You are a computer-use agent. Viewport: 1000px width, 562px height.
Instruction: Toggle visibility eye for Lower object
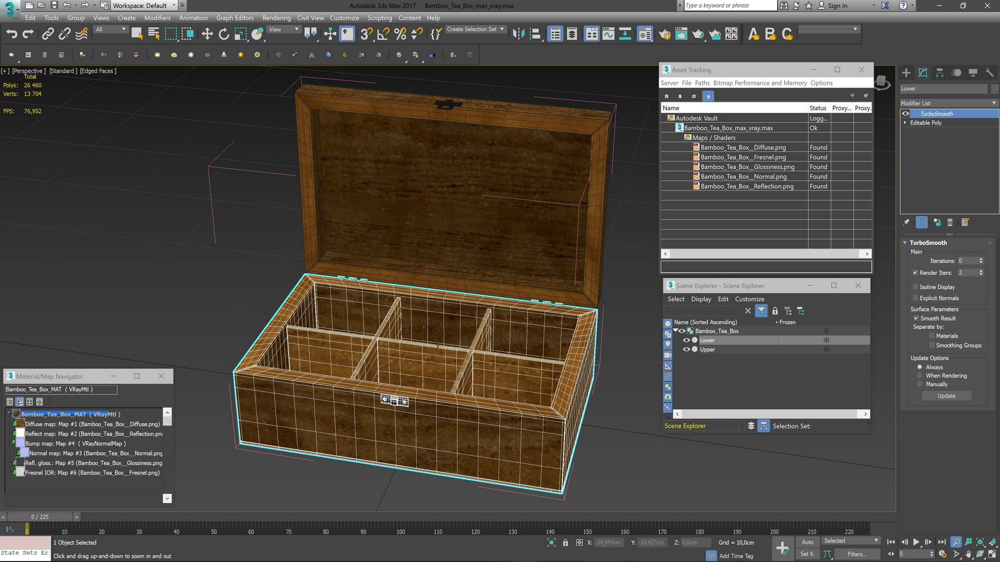click(x=686, y=340)
